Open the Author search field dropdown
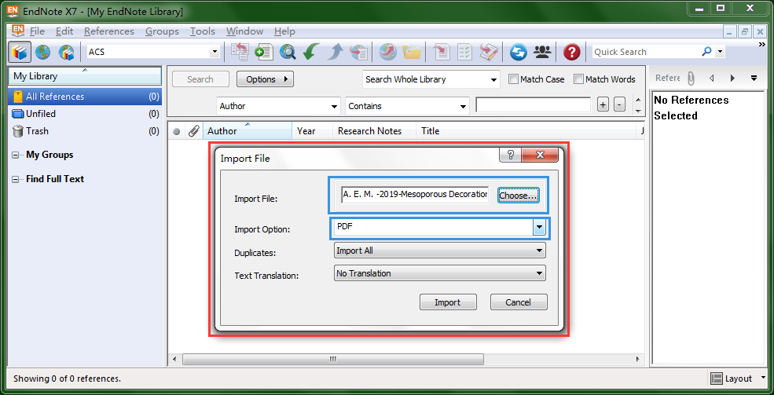The width and height of the screenshot is (774, 395). click(x=335, y=106)
